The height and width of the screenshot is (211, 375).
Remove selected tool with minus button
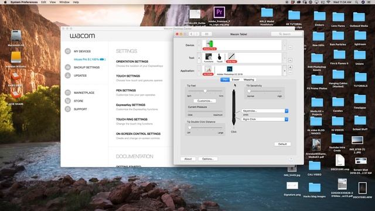[290, 60]
